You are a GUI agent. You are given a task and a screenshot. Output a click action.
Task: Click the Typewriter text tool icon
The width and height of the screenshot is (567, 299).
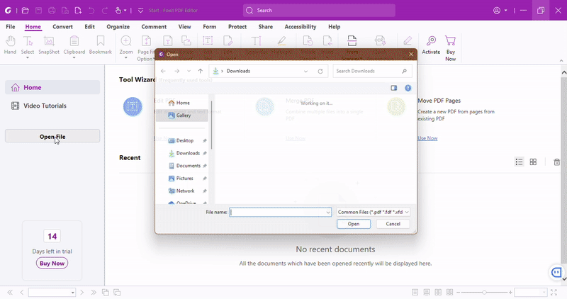[256, 41]
